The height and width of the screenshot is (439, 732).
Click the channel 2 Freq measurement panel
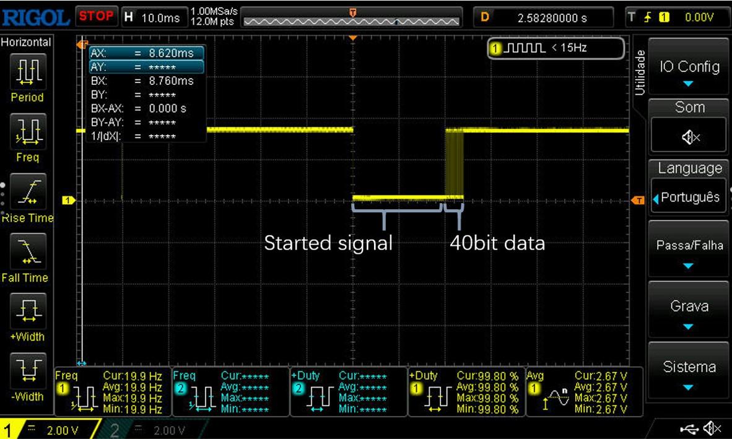pyautogui.click(x=230, y=392)
